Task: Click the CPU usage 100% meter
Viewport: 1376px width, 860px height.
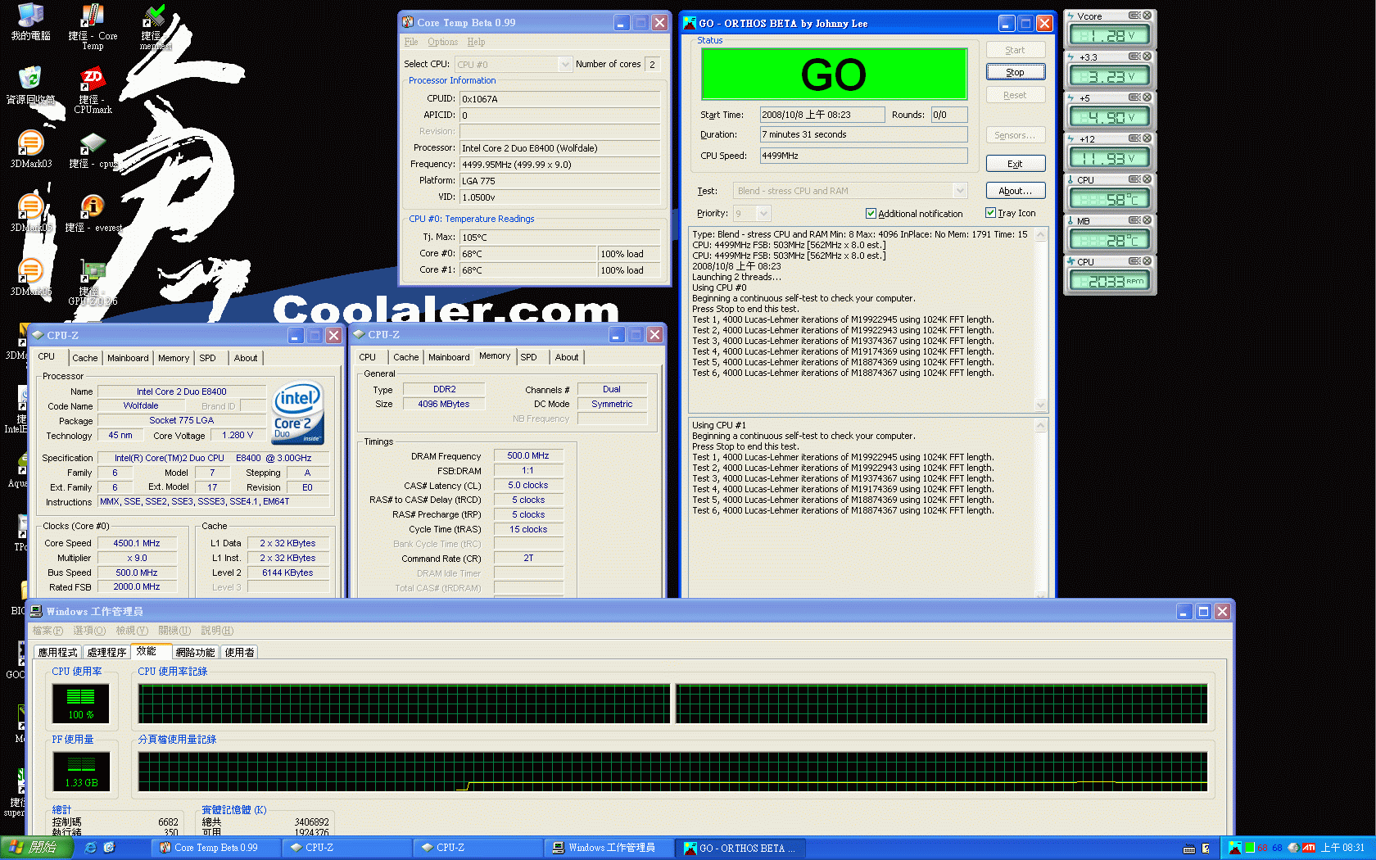Action: [80, 704]
